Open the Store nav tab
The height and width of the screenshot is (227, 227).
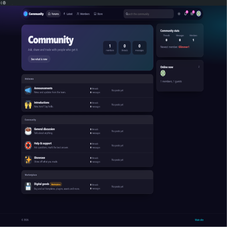(x=98, y=14)
